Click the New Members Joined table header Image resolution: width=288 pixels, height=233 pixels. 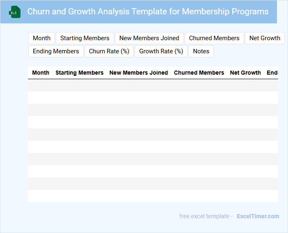point(138,73)
